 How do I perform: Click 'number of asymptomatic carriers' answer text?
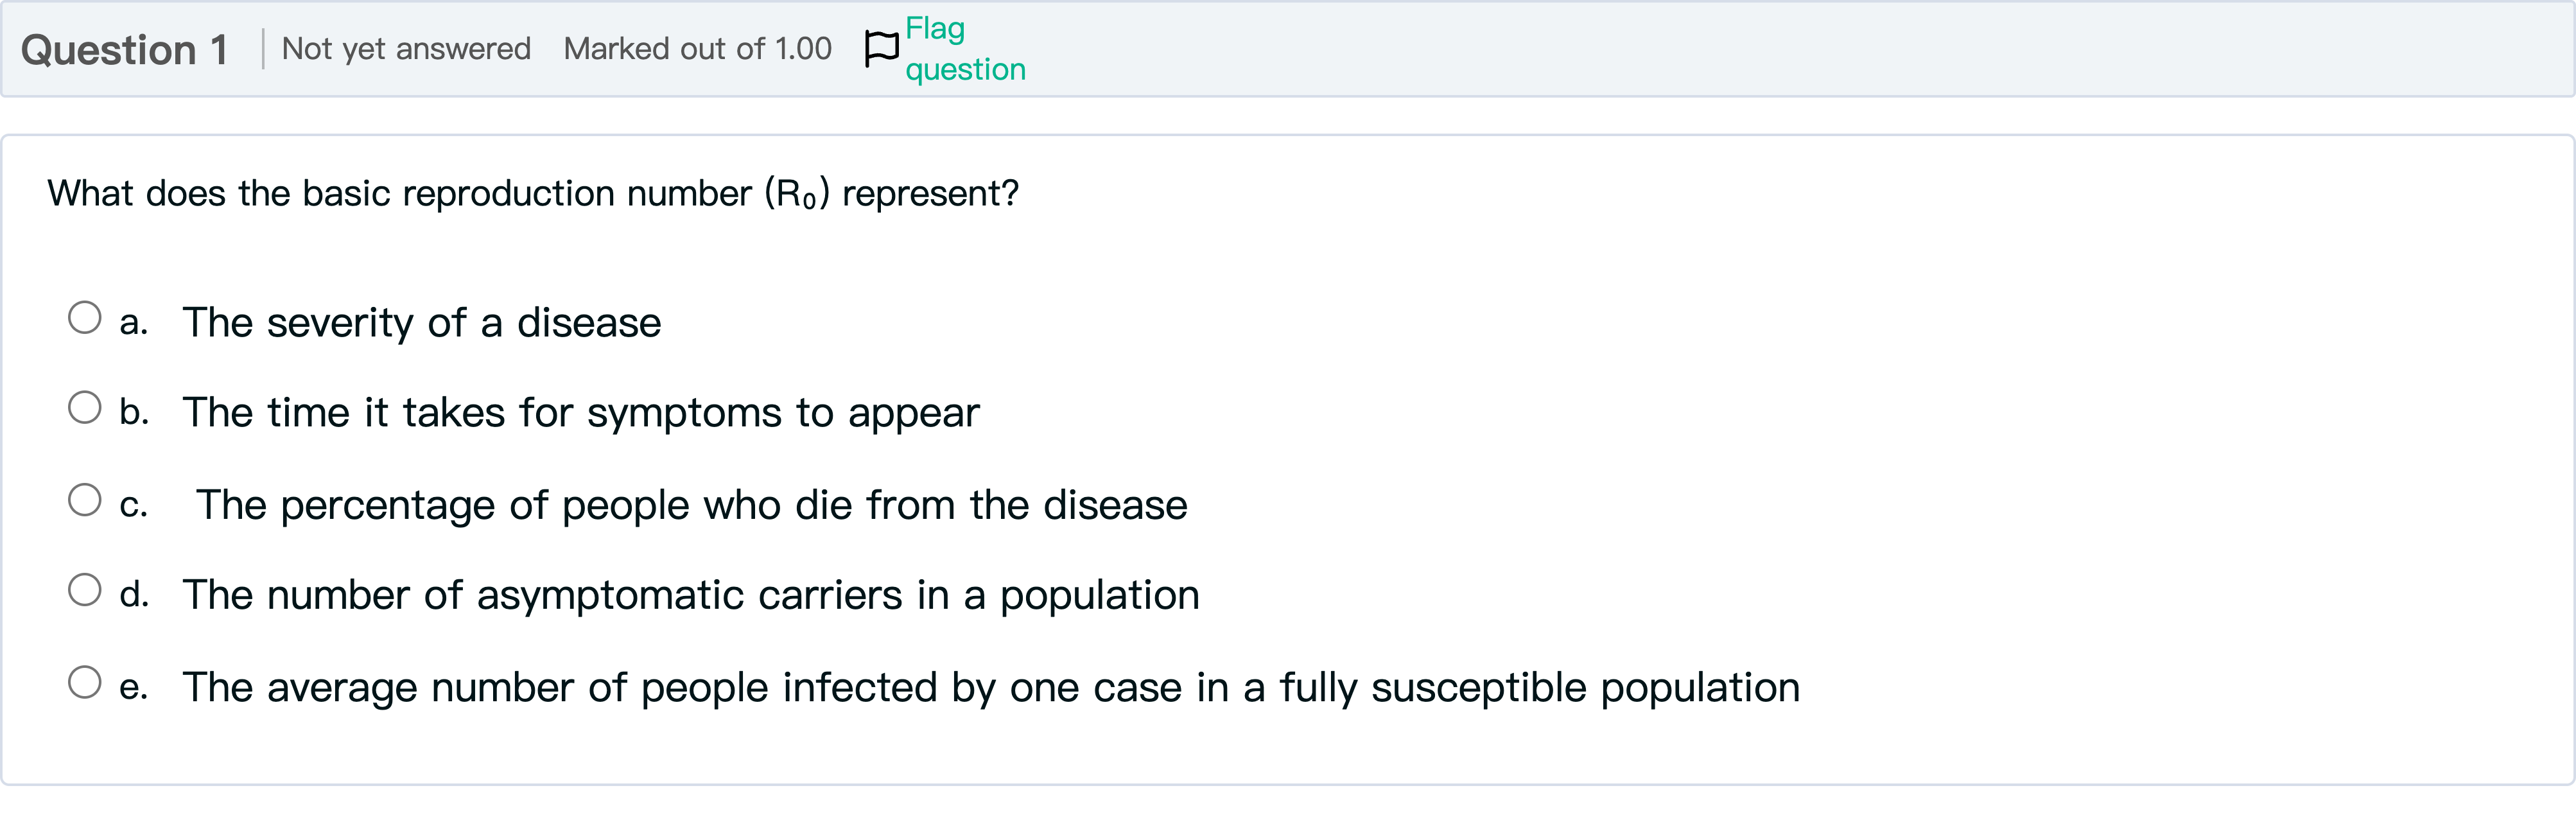(690, 595)
